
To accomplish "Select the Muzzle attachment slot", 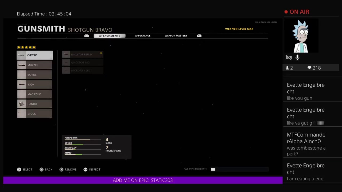I will click(x=35, y=65).
